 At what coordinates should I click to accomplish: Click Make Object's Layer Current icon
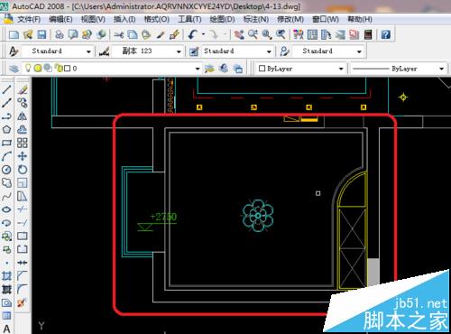[x=209, y=69]
